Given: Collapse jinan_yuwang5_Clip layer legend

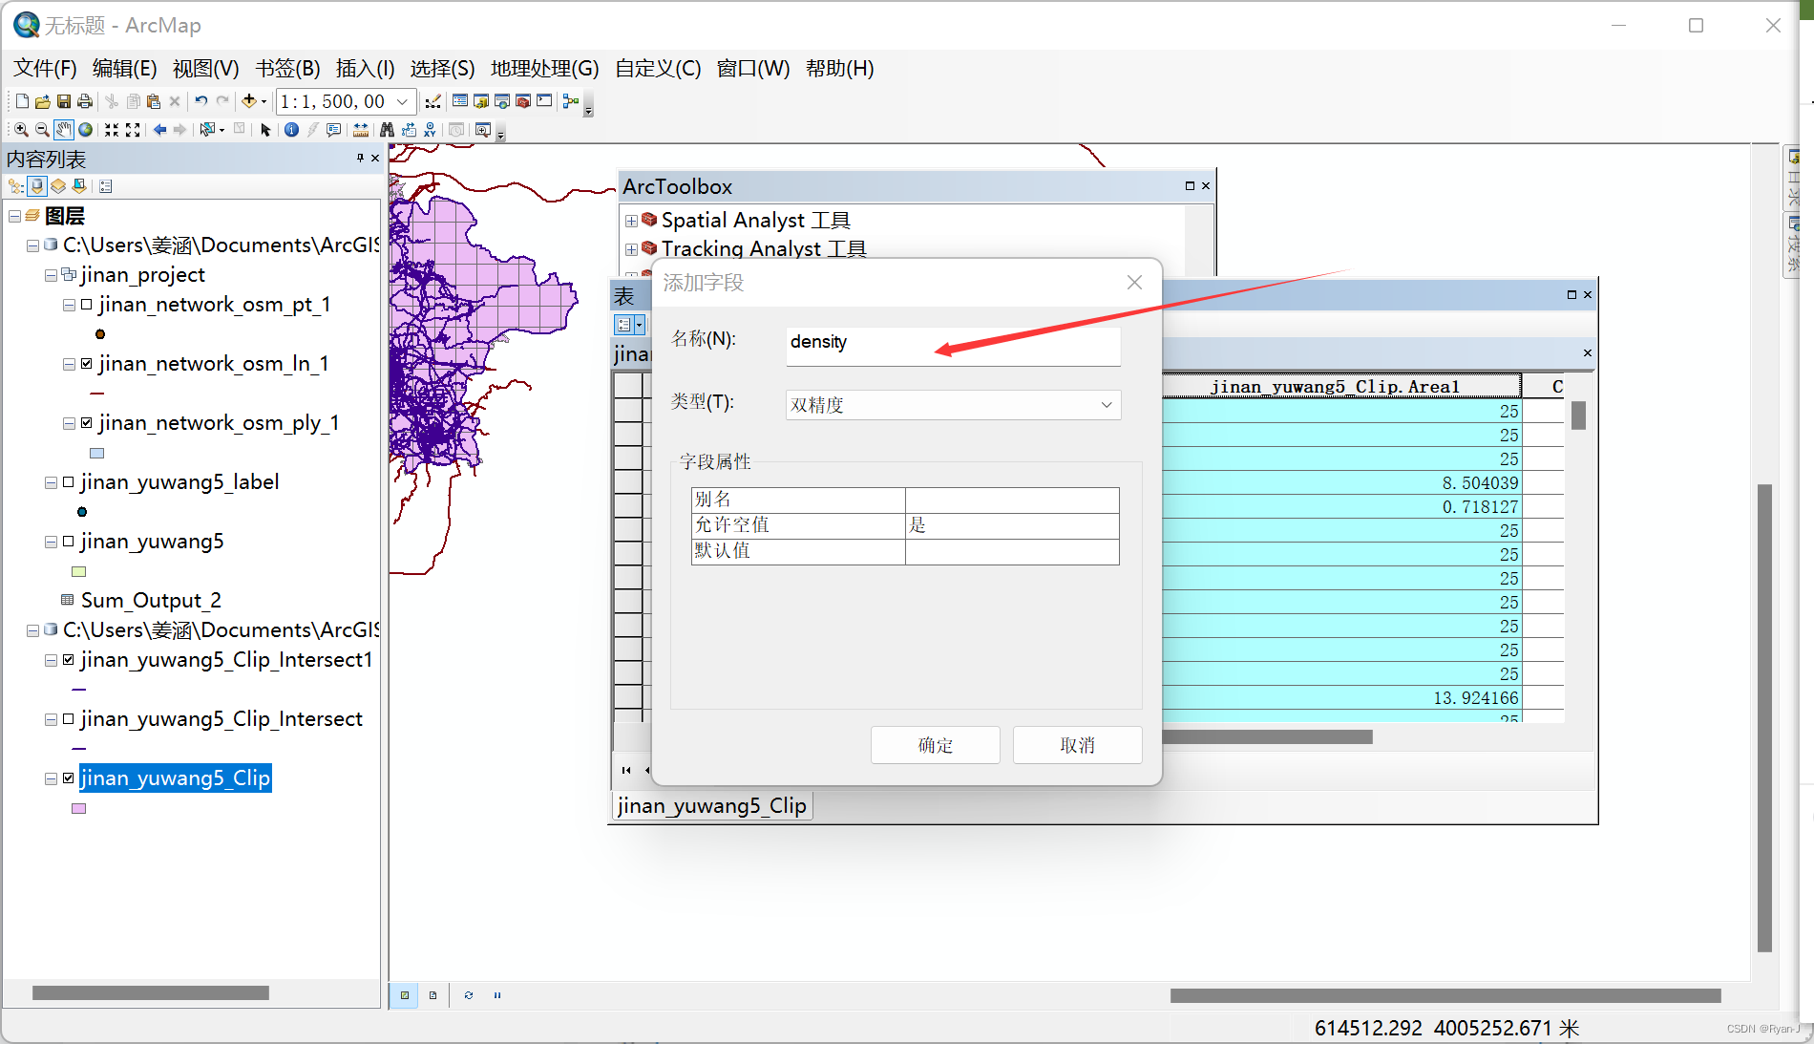Looking at the screenshot, I should [51, 778].
